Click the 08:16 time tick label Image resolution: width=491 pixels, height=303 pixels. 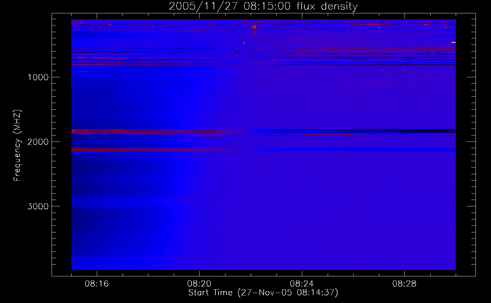[x=97, y=284]
